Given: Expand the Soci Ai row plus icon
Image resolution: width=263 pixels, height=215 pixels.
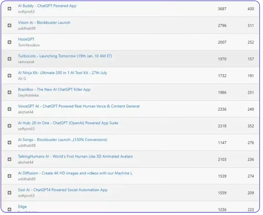Looking at the screenshot, I should click(x=9, y=193).
